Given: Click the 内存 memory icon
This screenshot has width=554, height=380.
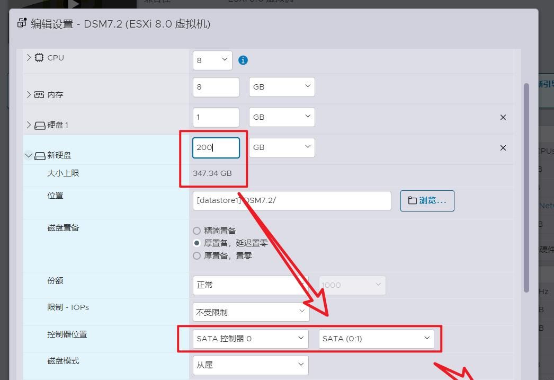Looking at the screenshot, I should pos(39,94).
